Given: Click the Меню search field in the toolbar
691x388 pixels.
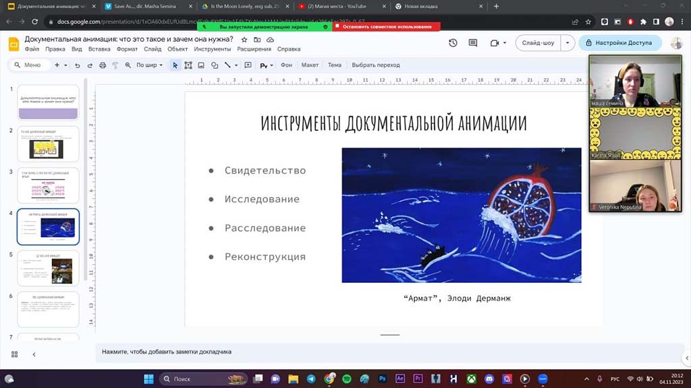Looking at the screenshot, I should point(30,65).
